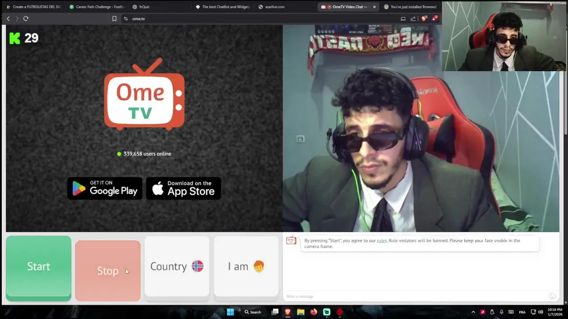Click the OmeTV avatar beside chat notice

point(291,241)
